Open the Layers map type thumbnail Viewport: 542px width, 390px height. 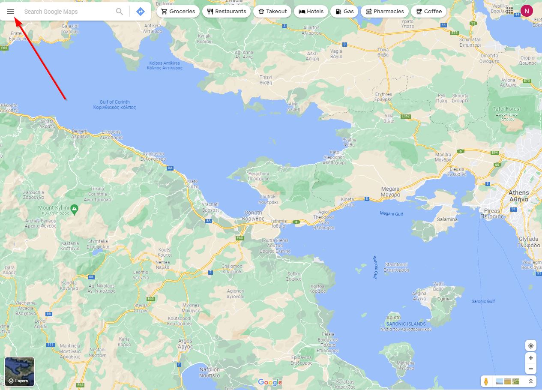19,372
